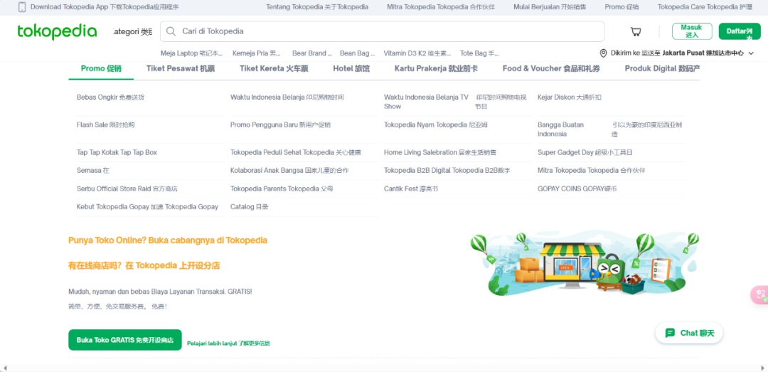The width and height of the screenshot is (768, 372).
Task: Open the Produk Digital tab
Action: tap(662, 68)
